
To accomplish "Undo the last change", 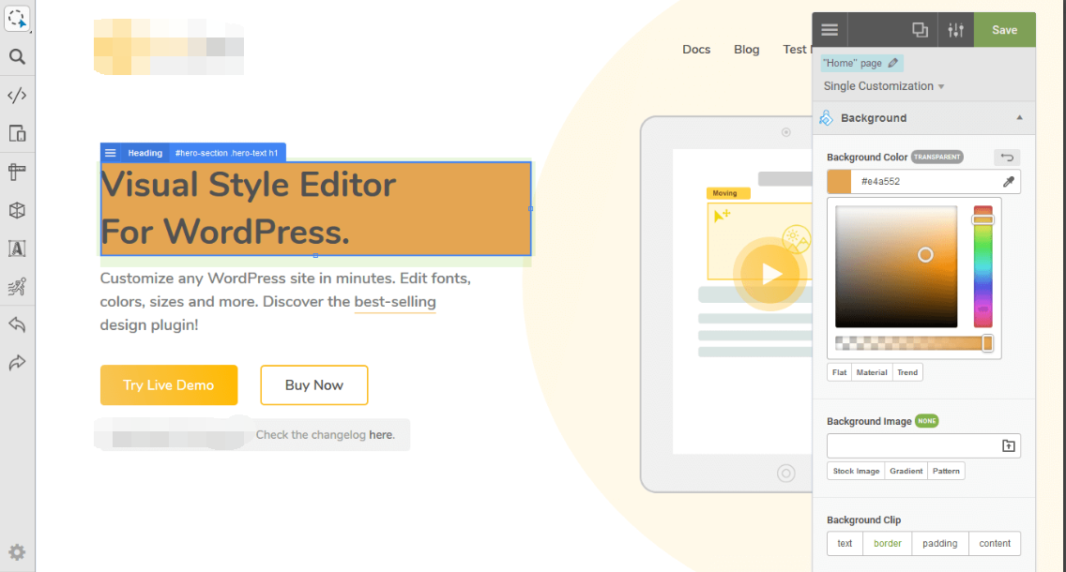I will [x=17, y=324].
